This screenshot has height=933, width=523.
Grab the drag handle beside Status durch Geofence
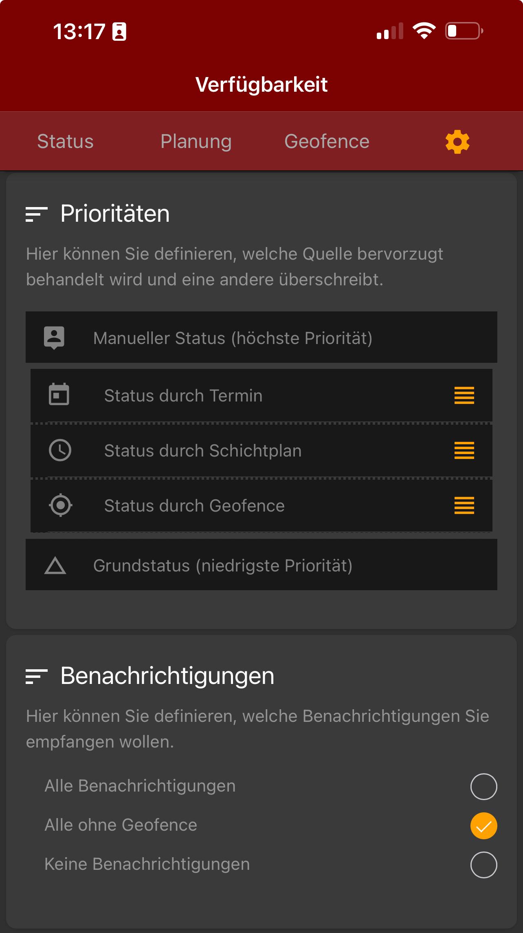(464, 506)
